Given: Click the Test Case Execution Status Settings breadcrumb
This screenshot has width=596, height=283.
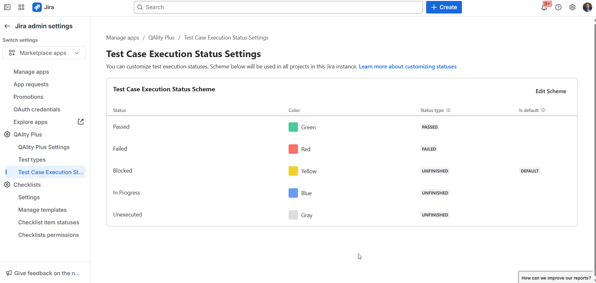Looking at the screenshot, I should pyautogui.click(x=226, y=38).
